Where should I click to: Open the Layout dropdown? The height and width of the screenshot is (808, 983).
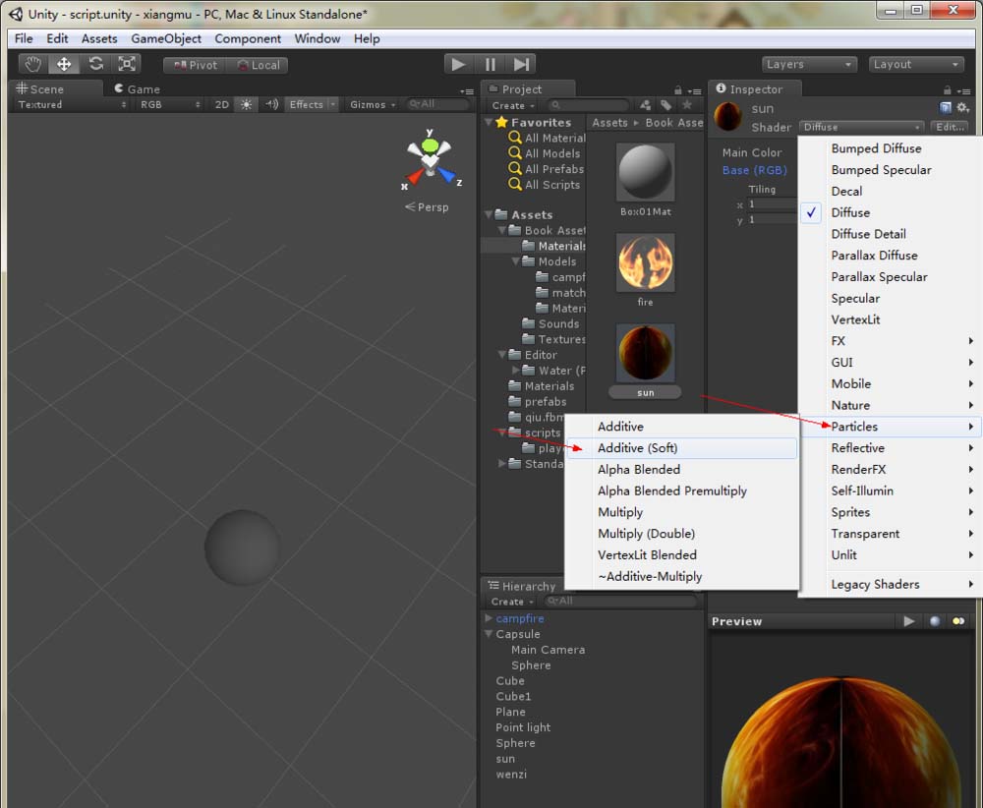pos(915,65)
